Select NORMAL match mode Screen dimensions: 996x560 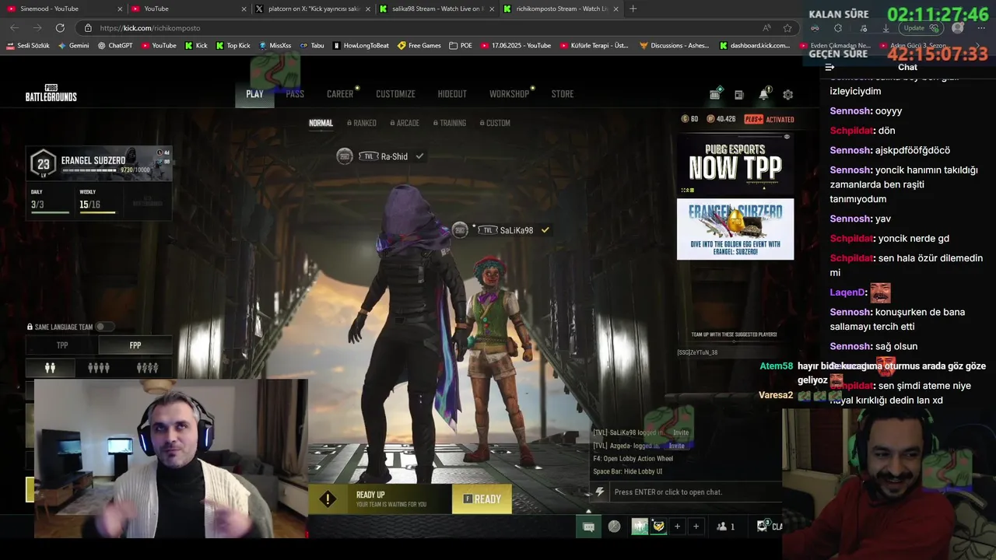321,123
